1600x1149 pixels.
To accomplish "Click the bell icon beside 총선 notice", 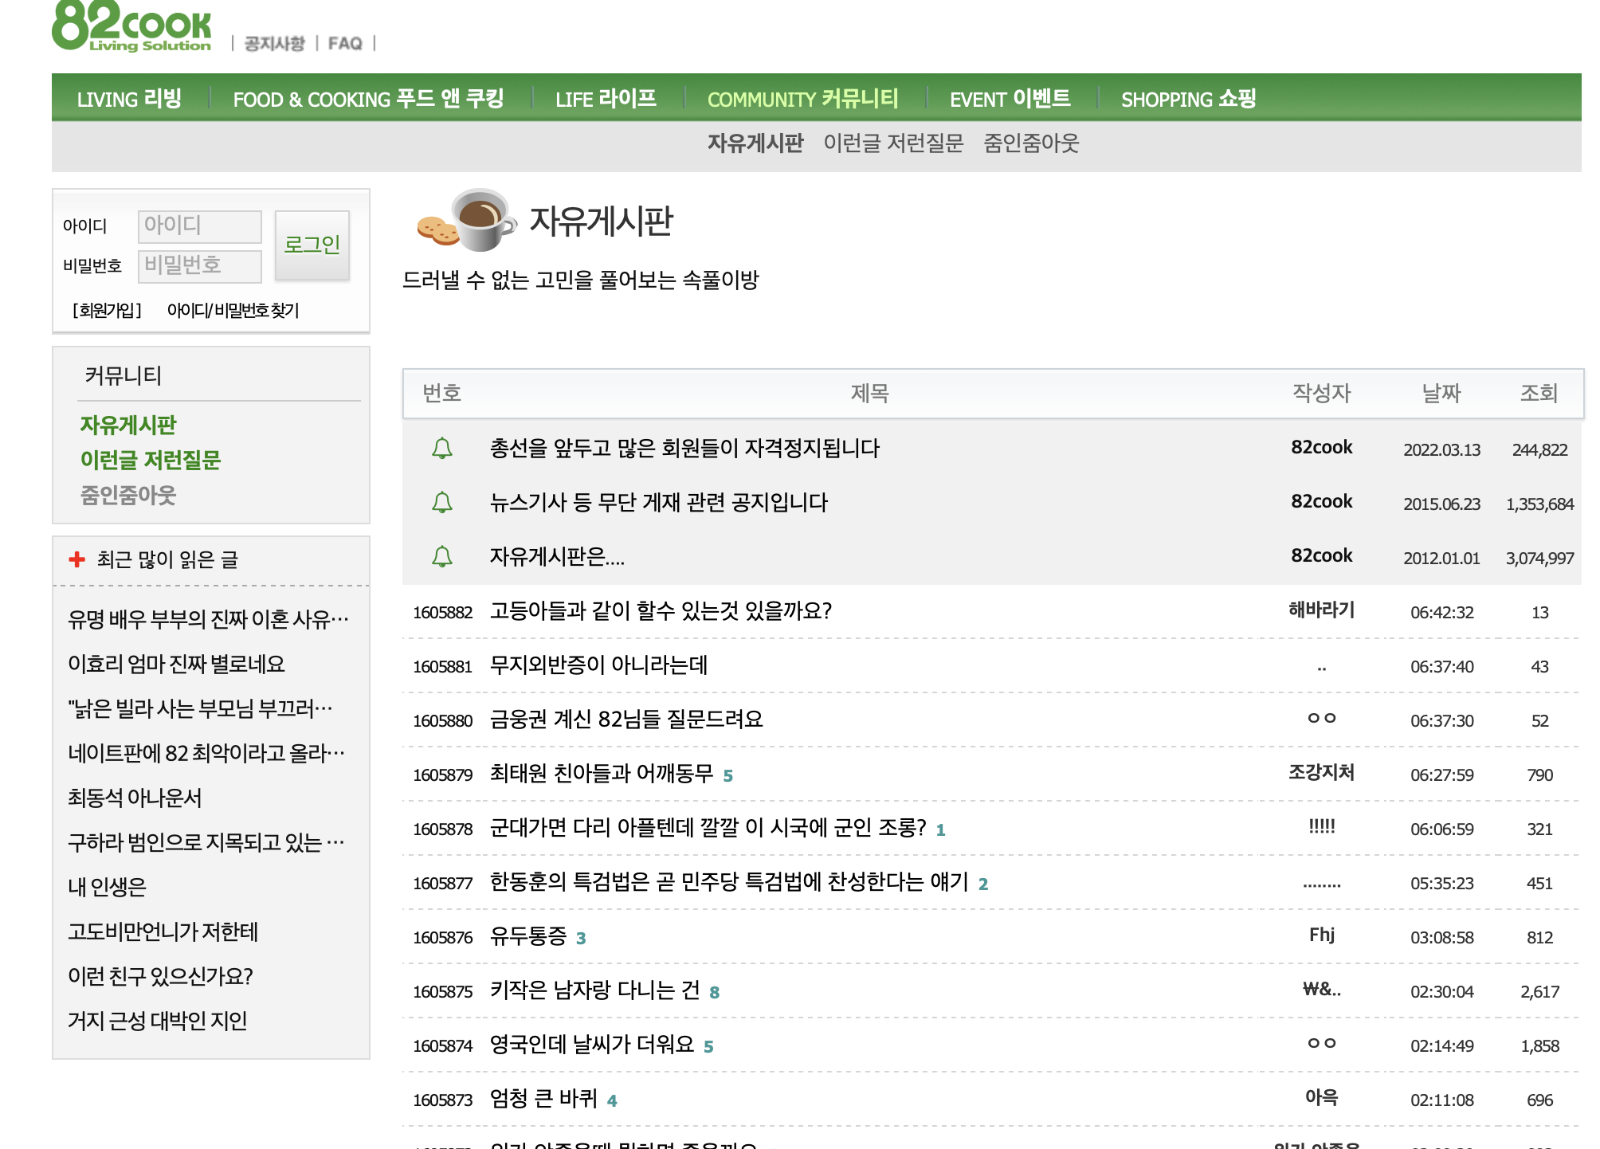I will [x=442, y=449].
